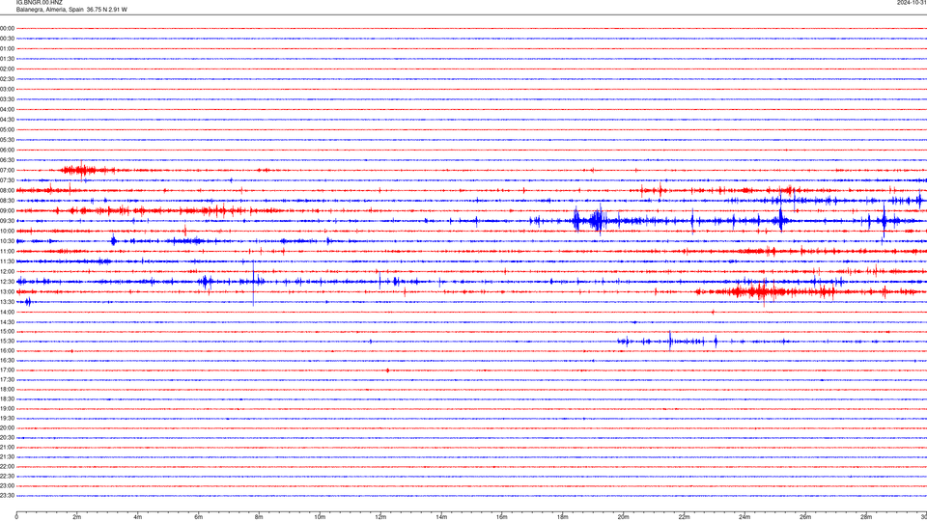The image size is (927, 521).
Task: Choose the 14:30 hour label
Action: pos(7,322)
